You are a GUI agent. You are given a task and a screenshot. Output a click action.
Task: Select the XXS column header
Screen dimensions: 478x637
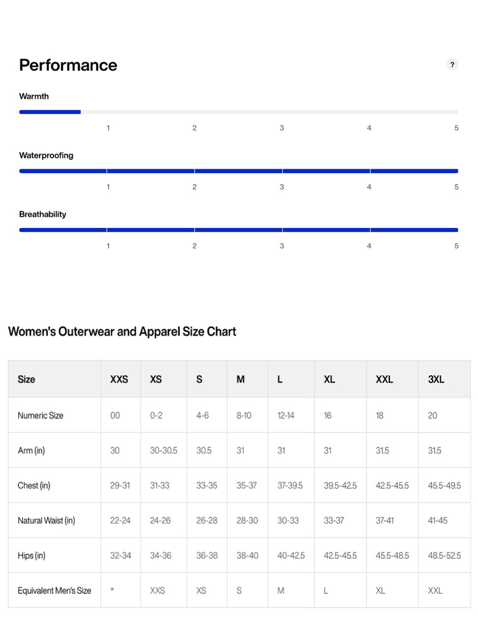120,379
